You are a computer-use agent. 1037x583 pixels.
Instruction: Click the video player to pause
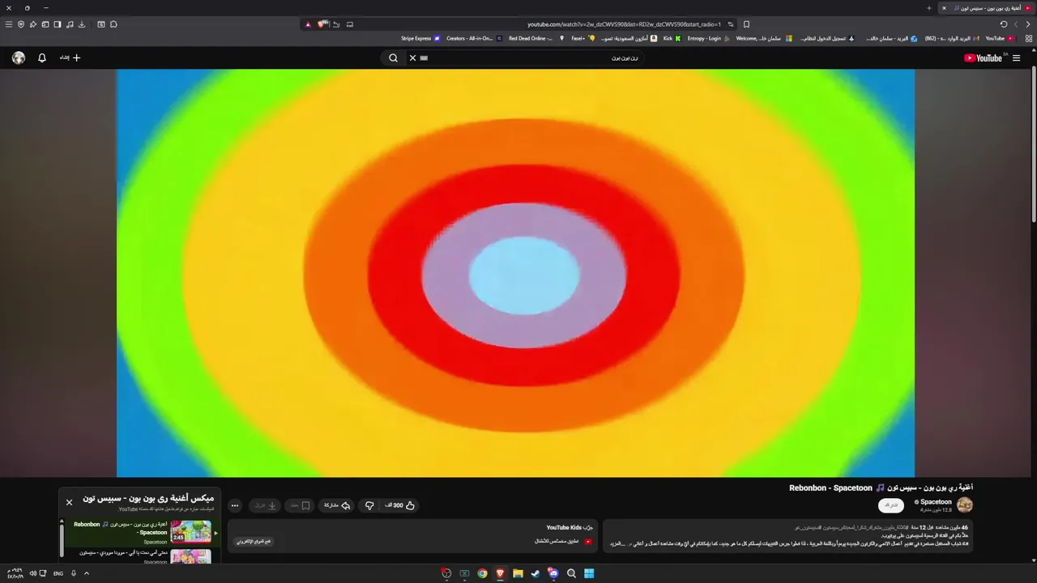click(516, 273)
